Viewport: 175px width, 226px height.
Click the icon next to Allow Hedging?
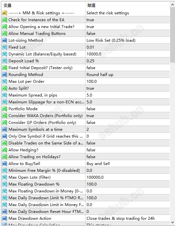tap(5, 150)
